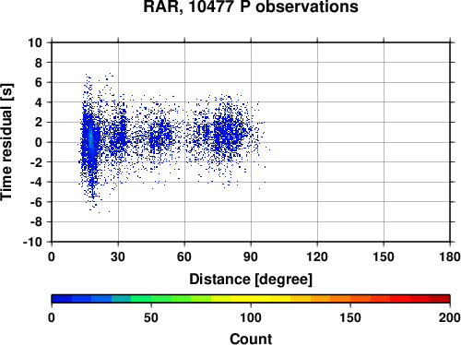Viewport: 461px width, 345px height.
Task: Click the 10 tick label on residual axis
Action: pos(35,42)
